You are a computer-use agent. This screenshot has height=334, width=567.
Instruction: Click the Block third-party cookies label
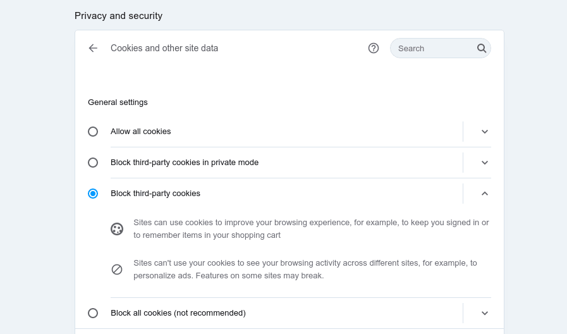(155, 194)
